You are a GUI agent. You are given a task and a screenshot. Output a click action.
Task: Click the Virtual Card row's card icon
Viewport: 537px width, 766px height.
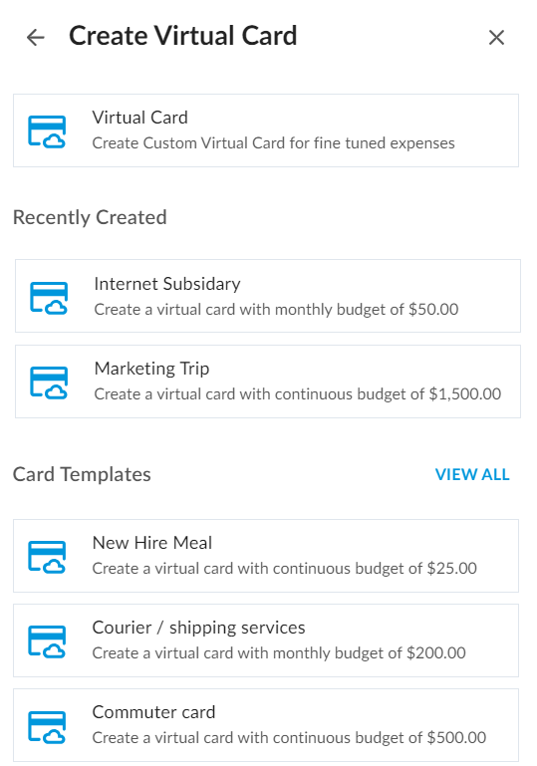tap(47, 131)
